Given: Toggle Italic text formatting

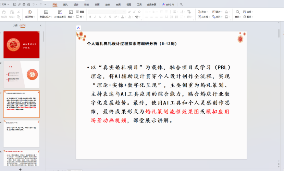Looking at the screenshot, I should point(95,17).
